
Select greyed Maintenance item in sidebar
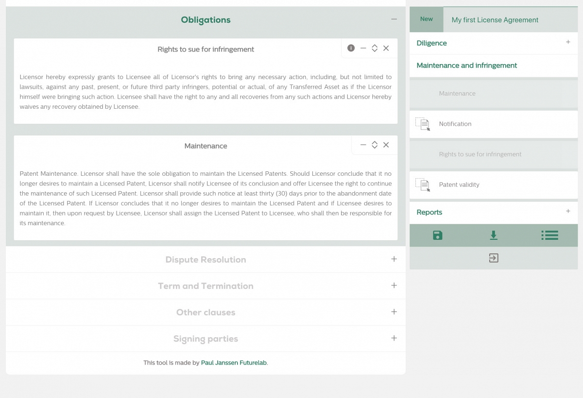point(494,94)
